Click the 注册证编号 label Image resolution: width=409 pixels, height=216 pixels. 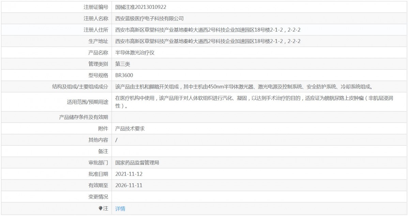[x=96, y=7]
